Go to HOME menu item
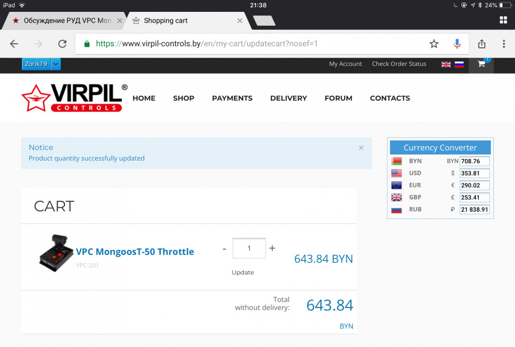 (144, 98)
